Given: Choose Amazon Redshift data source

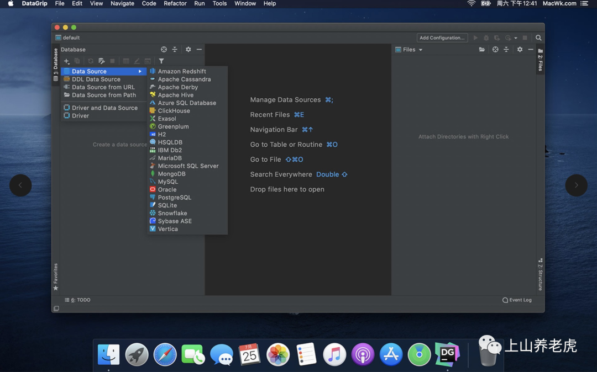Looking at the screenshot, I should click(x=187, y=71).
